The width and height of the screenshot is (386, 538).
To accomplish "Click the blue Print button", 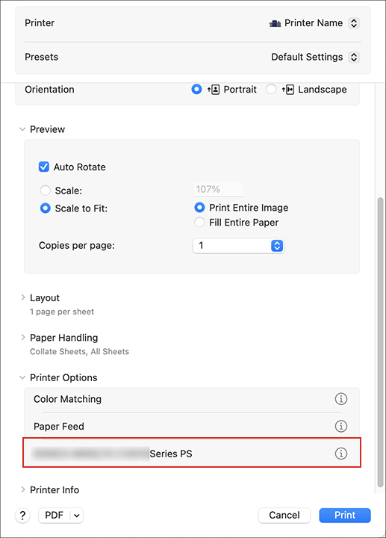I will 345,515.
